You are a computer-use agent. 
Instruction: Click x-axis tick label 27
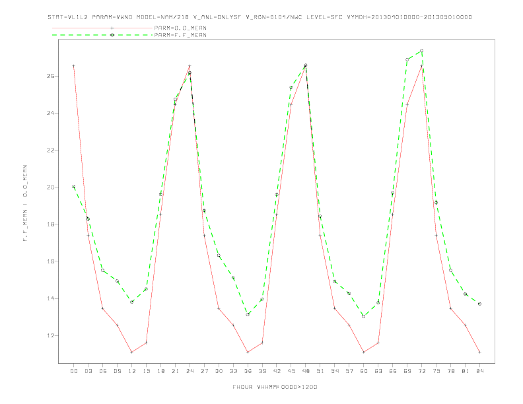pos(204,371)
